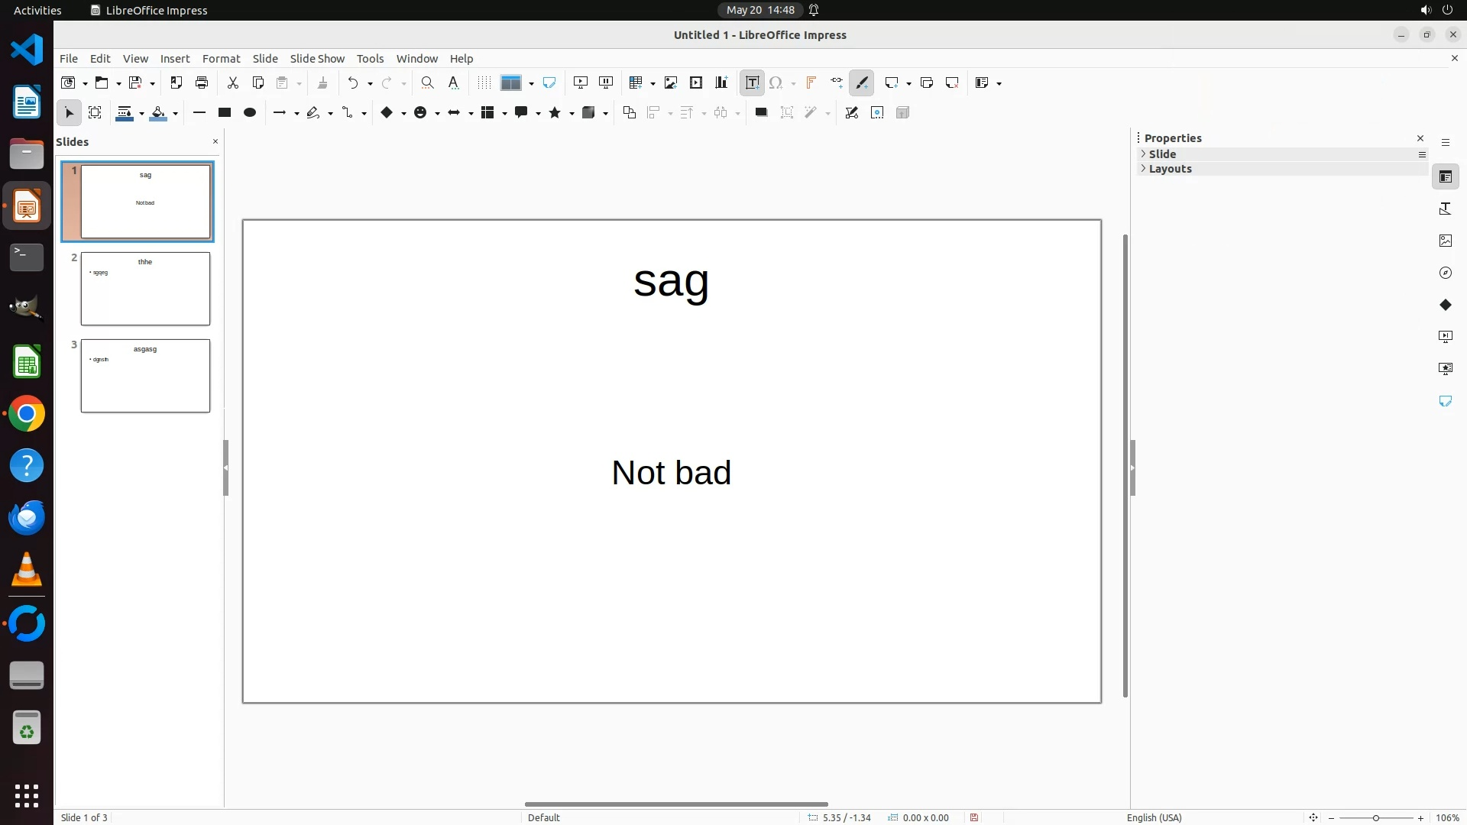Insert an image from toolbar
The image size is (1467, 825).
click(671, 82)
